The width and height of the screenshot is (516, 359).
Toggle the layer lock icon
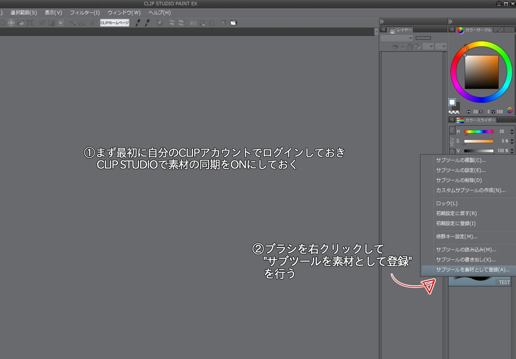410,46
